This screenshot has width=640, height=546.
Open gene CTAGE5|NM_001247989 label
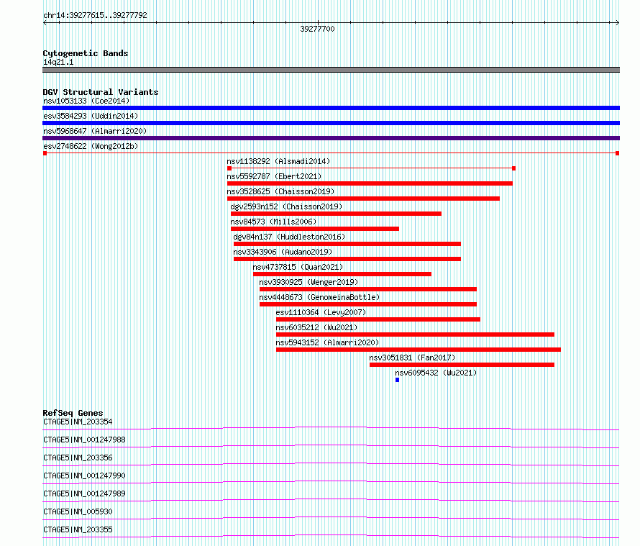coord(84,493)
